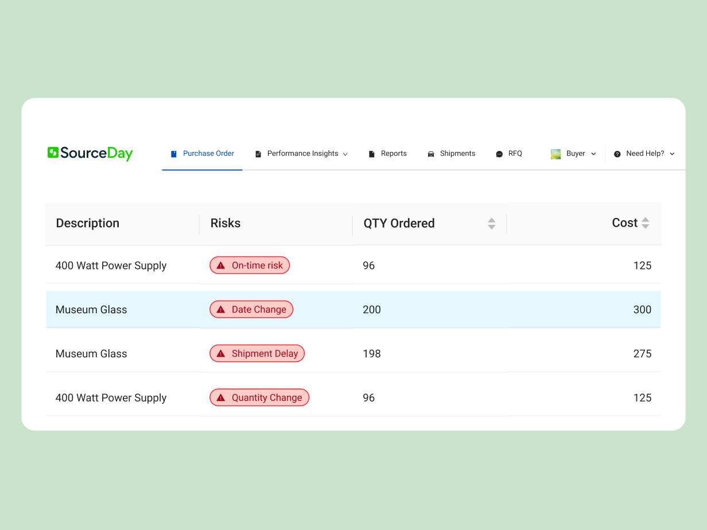
Task: Click the Date Change risk badge
Action: click(251, 310)
